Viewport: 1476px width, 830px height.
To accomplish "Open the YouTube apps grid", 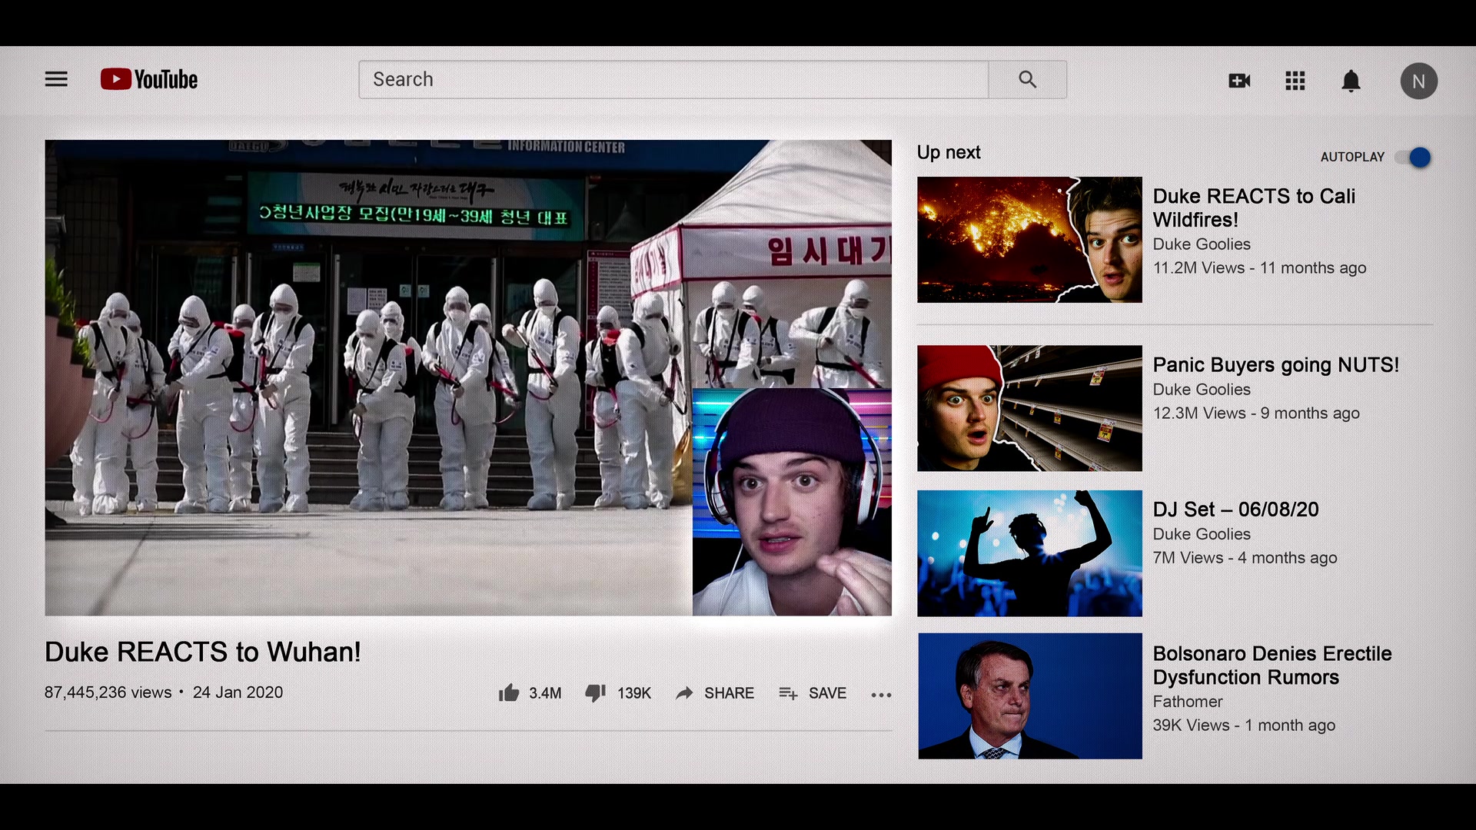I will point(1295,81).
